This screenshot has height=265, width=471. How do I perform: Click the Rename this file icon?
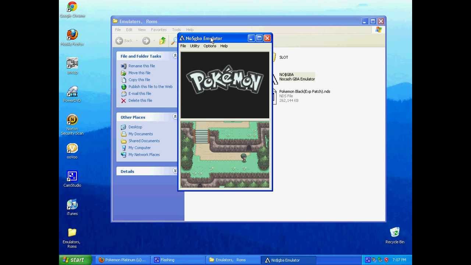pyautogui.click(x=124, y=66)
